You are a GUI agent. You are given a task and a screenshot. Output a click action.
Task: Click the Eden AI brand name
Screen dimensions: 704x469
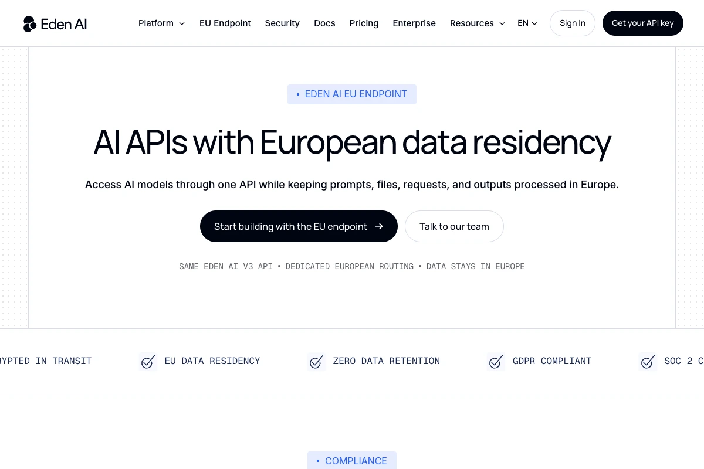pyautogui.click(x=64, y=24)
